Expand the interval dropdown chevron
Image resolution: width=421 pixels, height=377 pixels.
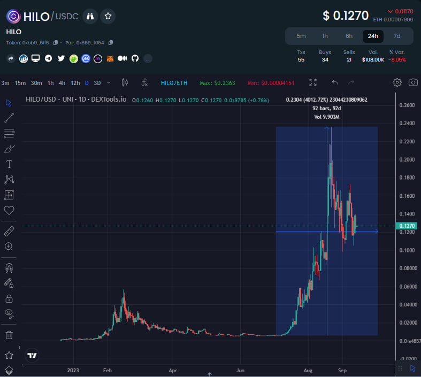109,83
